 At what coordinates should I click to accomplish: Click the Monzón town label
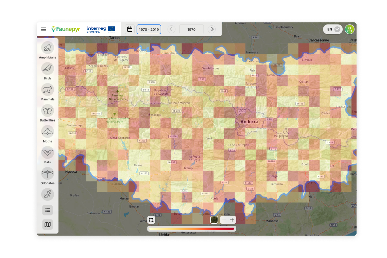[x=125, y=199]
